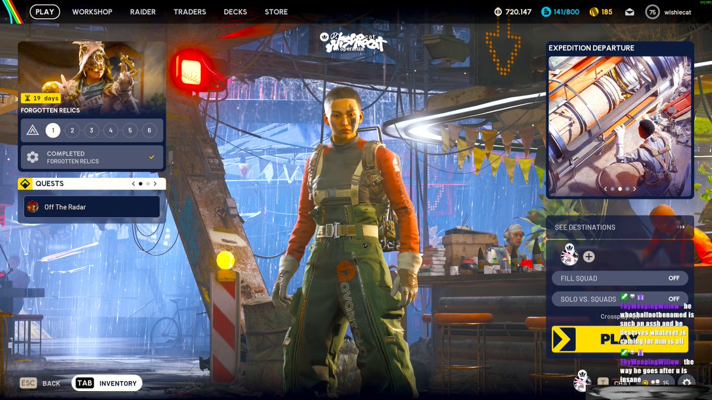Click the gear cog icon in Completed row
This screenshot has height=400, width=712.
tap(33, 157)
